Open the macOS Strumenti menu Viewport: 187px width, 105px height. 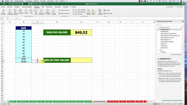51,1
